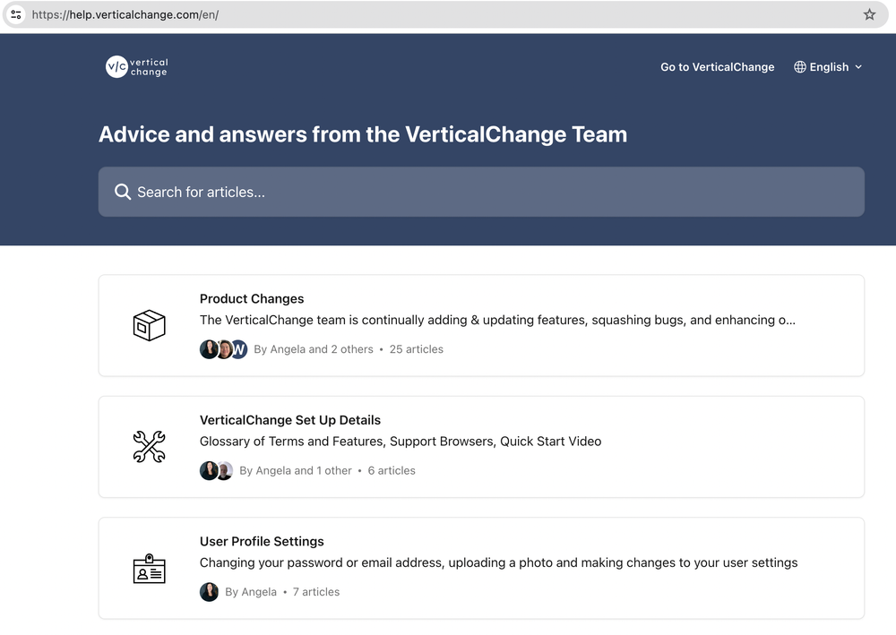Click the Product Changes description text
The height and width of the screenshot is (635, 896).
[497, 320]
